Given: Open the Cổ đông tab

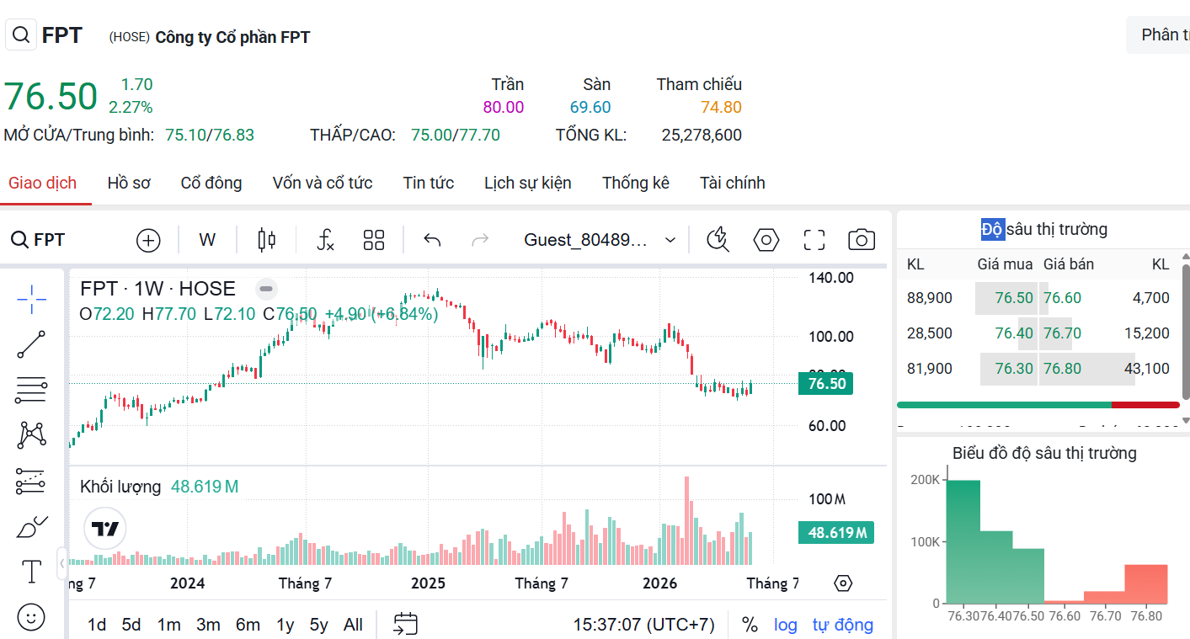Looking at the screenshot, I should point(211,183).
